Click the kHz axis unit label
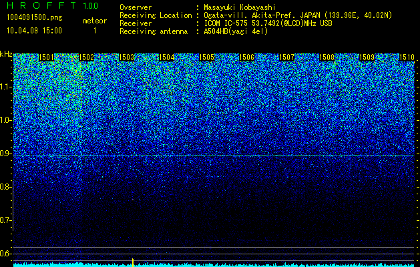 (x=6, y=54)
